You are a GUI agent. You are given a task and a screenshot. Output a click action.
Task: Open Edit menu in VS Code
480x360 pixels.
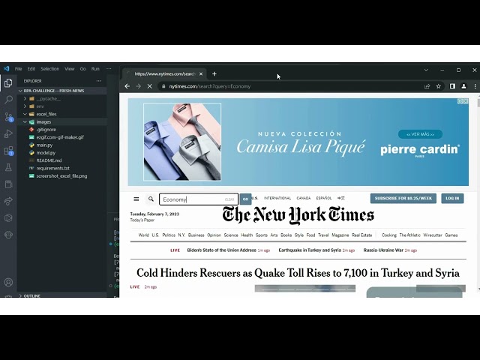[x=31, y=68]
